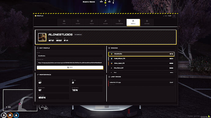Click the Avatar URL input field
This screenshot has width=211, height=118.
[70, 63]
